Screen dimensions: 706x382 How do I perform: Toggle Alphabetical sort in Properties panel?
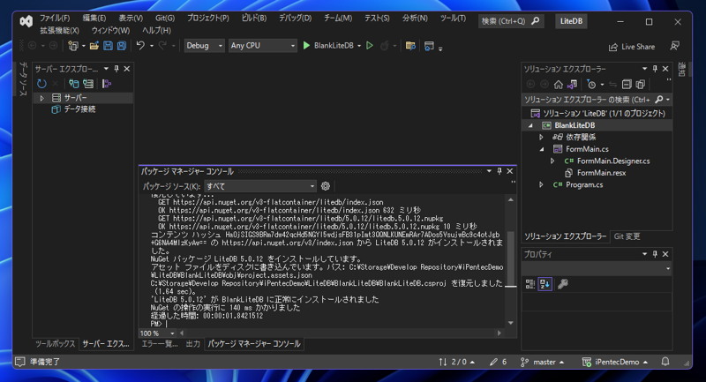pos(545,284)
